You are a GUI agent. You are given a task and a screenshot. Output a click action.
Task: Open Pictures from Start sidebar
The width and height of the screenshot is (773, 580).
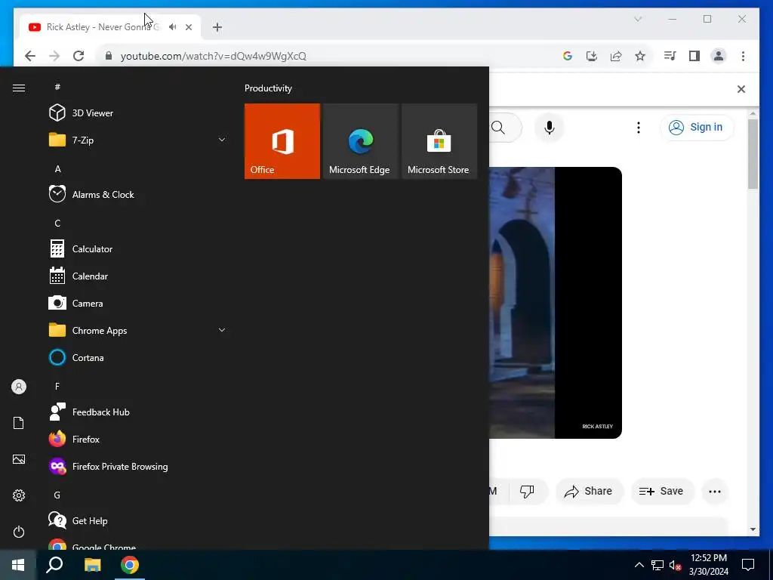click(x=19, y=459)
